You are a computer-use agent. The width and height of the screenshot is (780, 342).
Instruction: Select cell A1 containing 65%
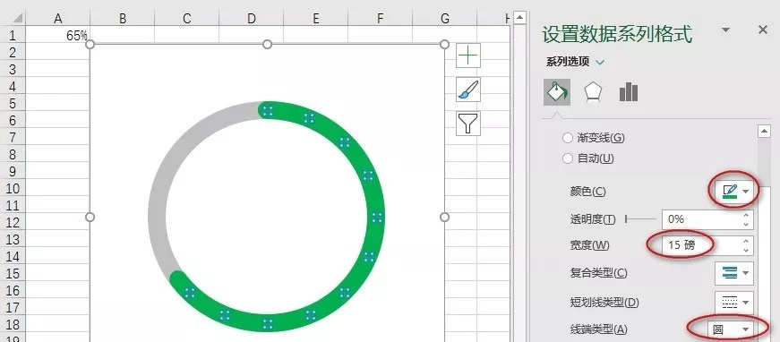57,35
